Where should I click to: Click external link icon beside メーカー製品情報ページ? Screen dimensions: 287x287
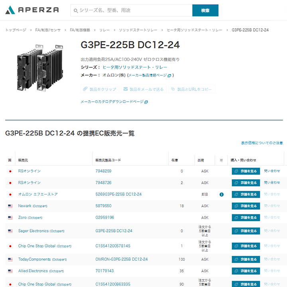(x=169, y=75)
